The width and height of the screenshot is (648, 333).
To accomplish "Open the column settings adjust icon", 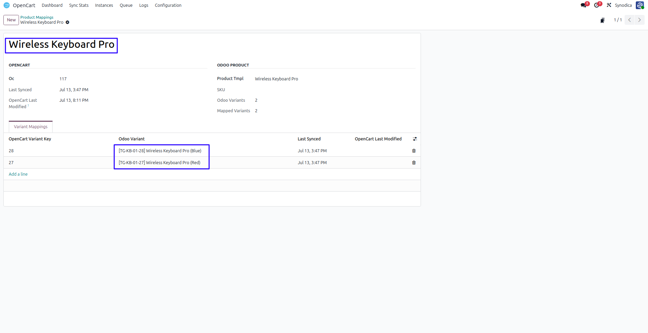I will tap(415, 139).
